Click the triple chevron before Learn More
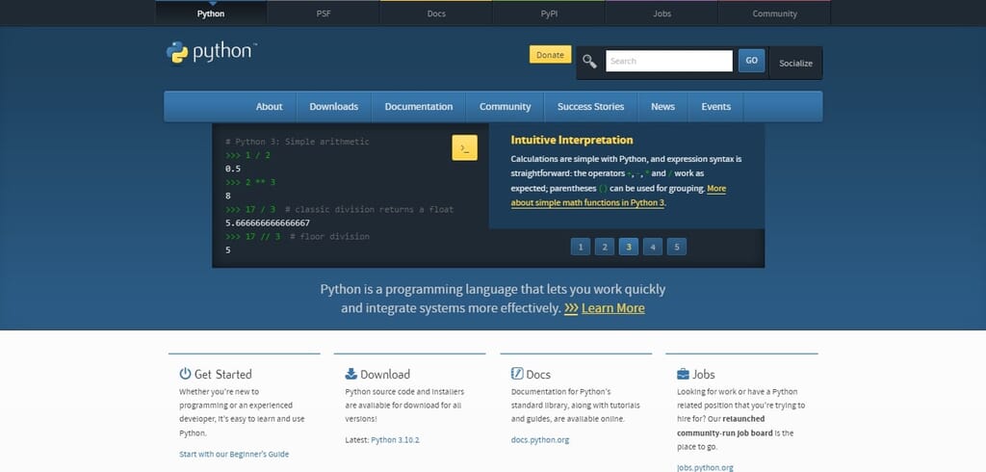The image size is (986, 472). (571, 308)
